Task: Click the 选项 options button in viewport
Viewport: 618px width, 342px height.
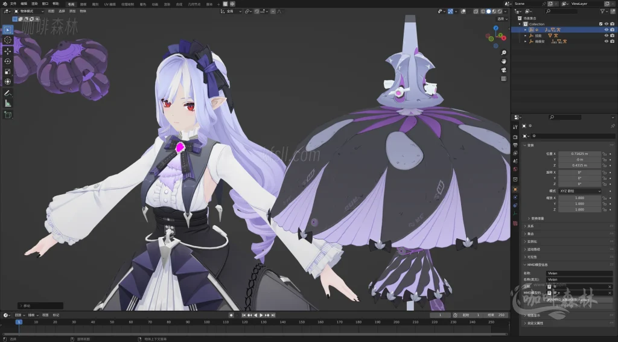Action: pos(502,19)
